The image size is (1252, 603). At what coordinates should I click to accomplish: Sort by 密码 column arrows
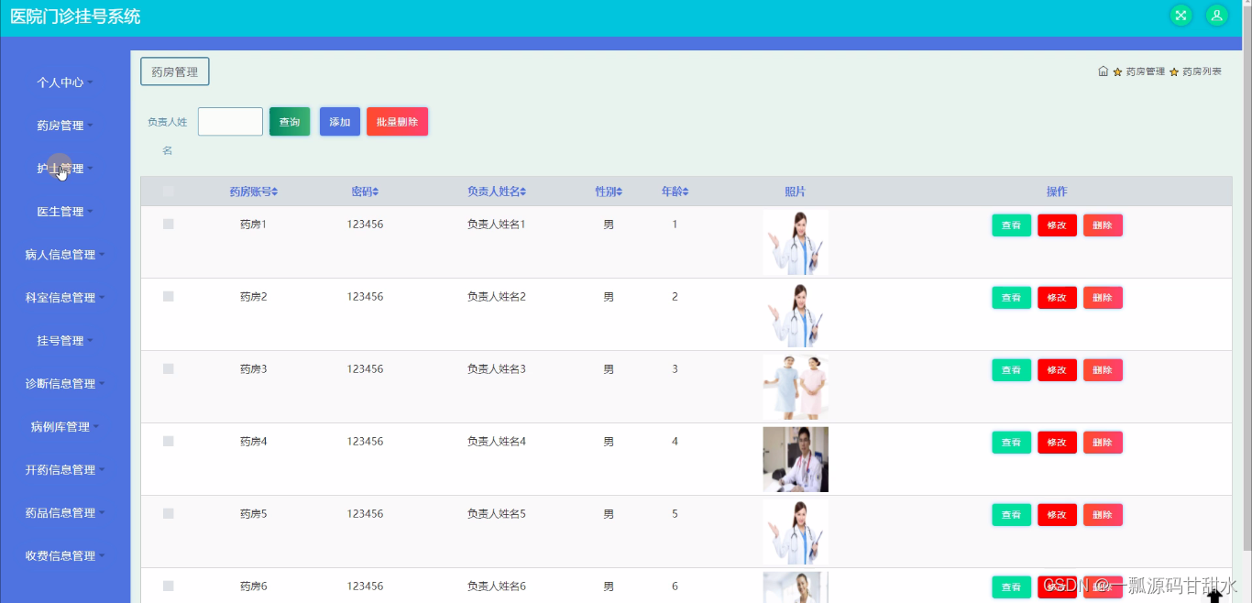point(376,192)
